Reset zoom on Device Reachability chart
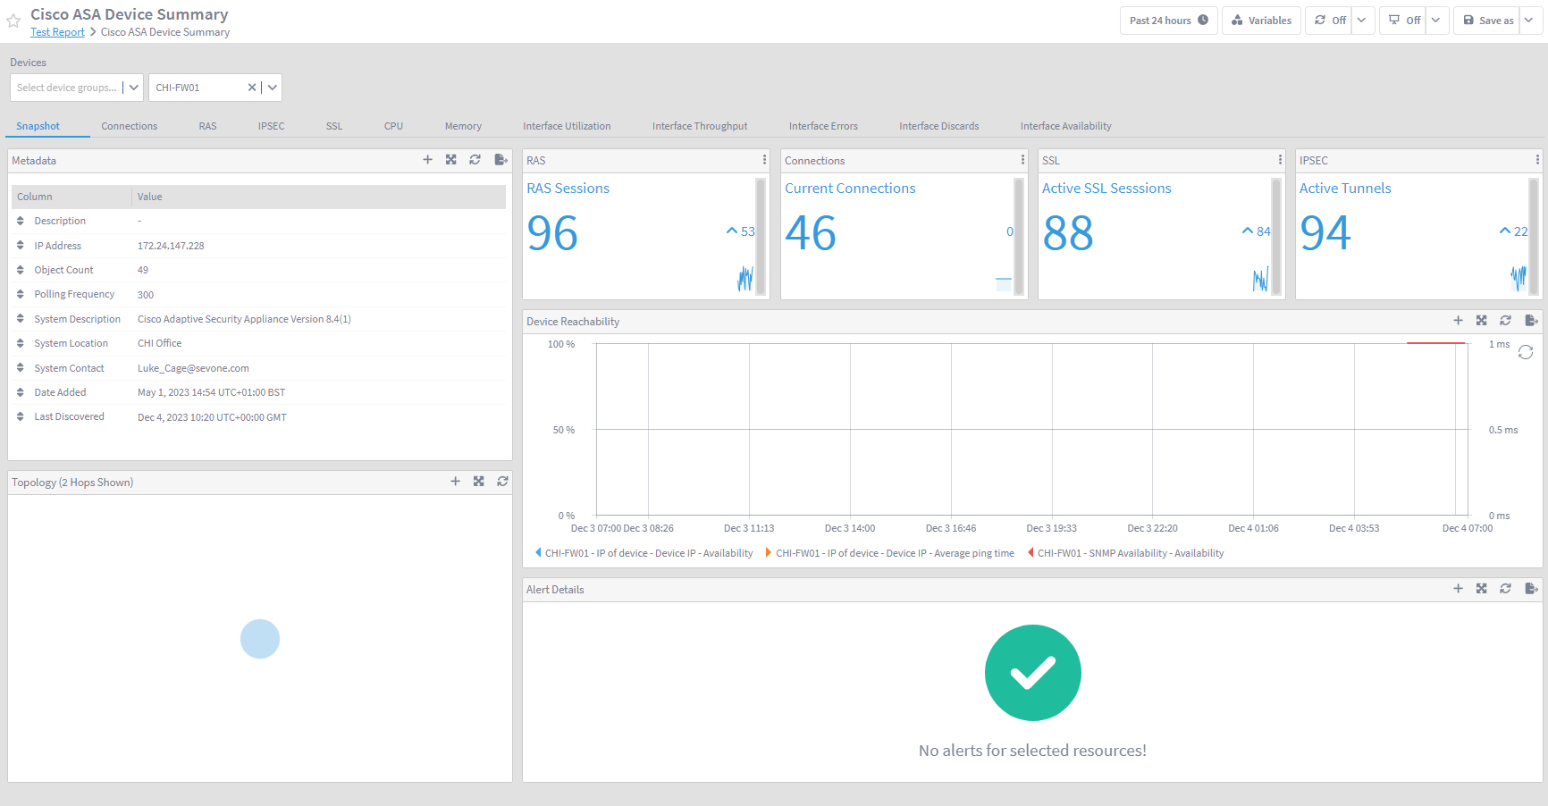The image size is (1548, 806). [1526, 352]
